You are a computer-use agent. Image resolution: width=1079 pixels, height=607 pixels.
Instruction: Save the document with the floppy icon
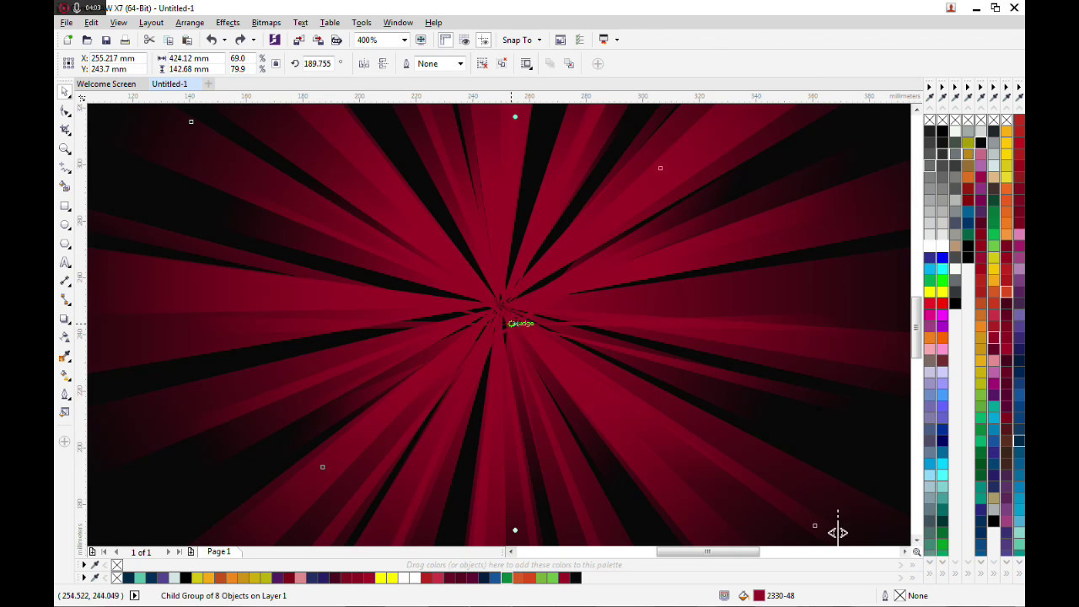pos(106,40)
